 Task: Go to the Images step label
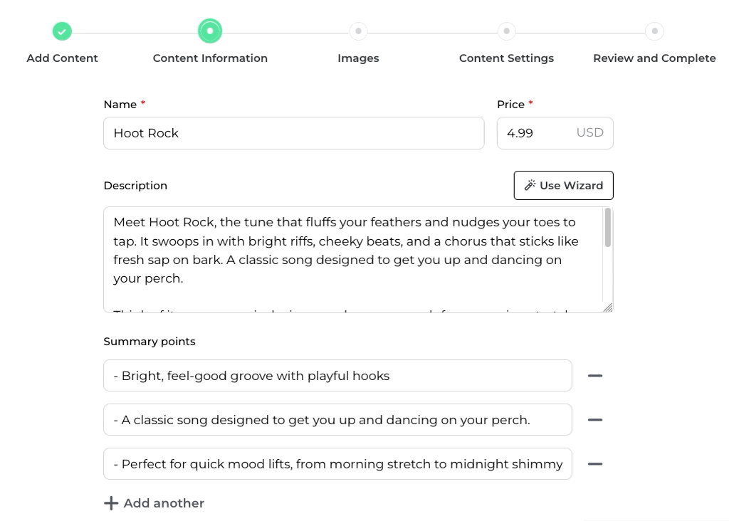coord(358,58)
